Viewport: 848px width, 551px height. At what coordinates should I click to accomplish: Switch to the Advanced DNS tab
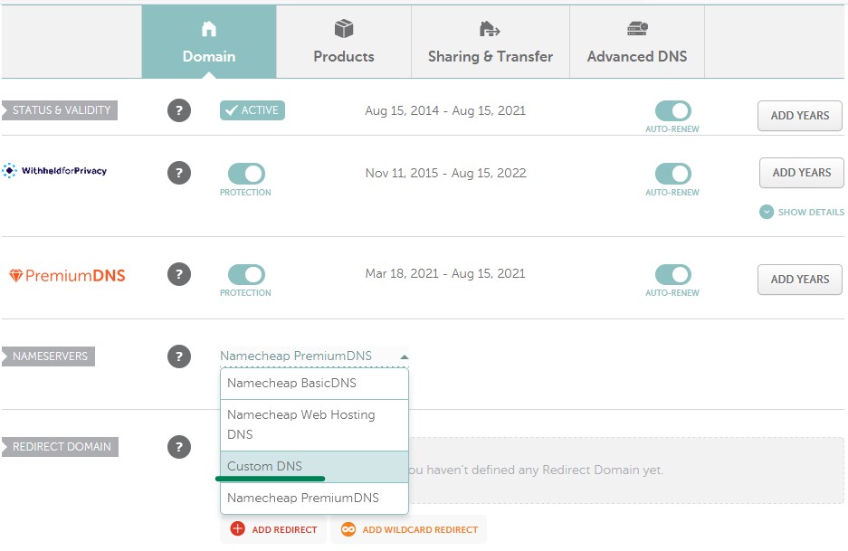click(x=637, y=42)
